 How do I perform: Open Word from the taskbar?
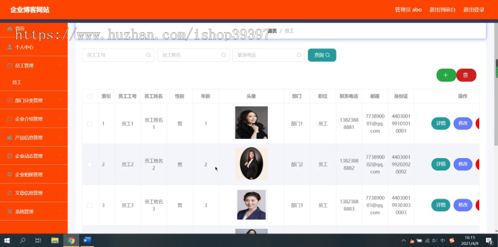pos(87,240)
